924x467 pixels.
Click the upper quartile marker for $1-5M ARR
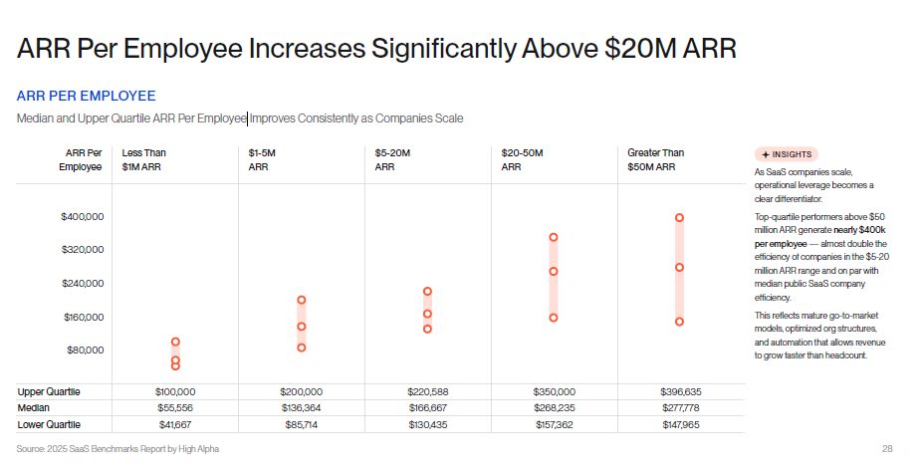pos(301,300)
